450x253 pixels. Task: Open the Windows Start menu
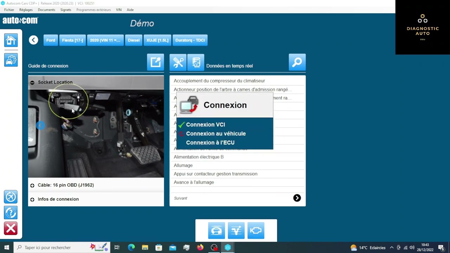tap(7, 247)
